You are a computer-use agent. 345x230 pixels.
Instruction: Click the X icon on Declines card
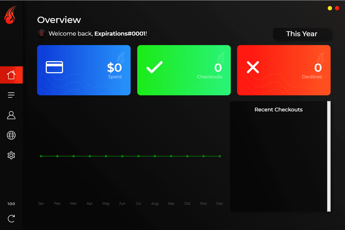click(x=253, y=67)
